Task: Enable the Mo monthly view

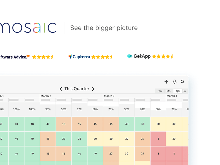Action: pyautogui.click(x=168, y=91)
